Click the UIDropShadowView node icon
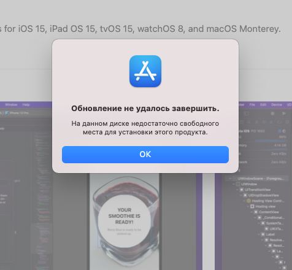The image size is (292, 270). point(245,195)
